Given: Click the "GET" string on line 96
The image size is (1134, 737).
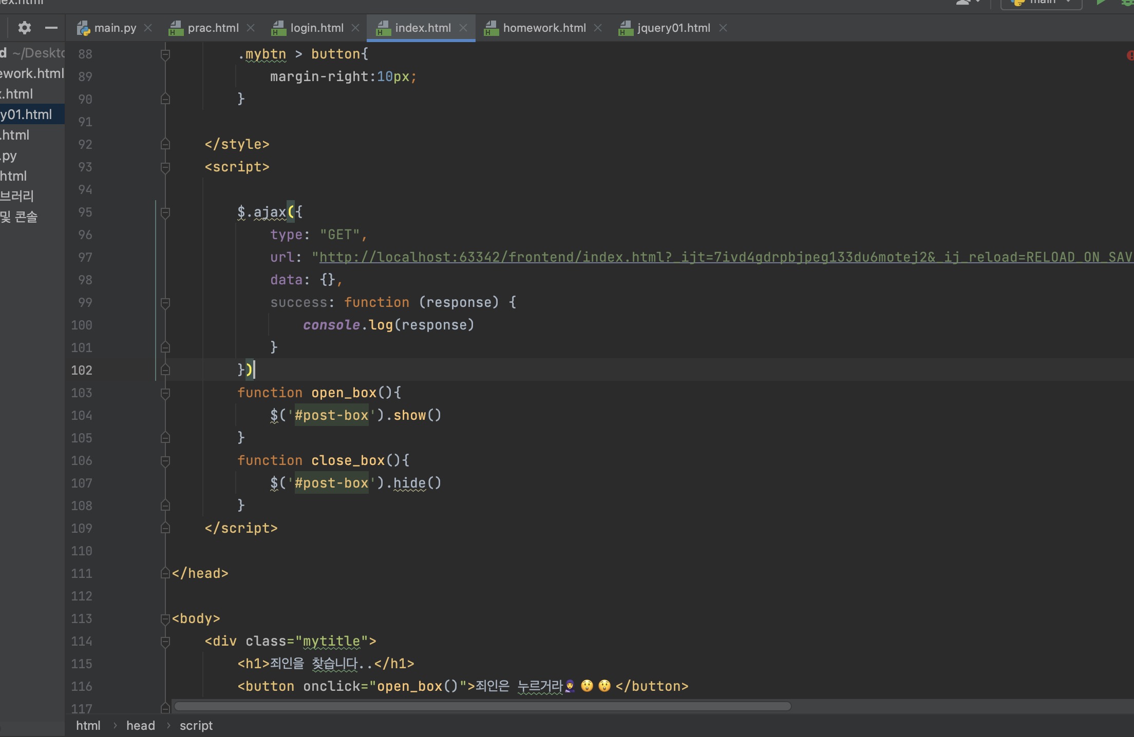Looking at the screenshot, I should [339, 235].
